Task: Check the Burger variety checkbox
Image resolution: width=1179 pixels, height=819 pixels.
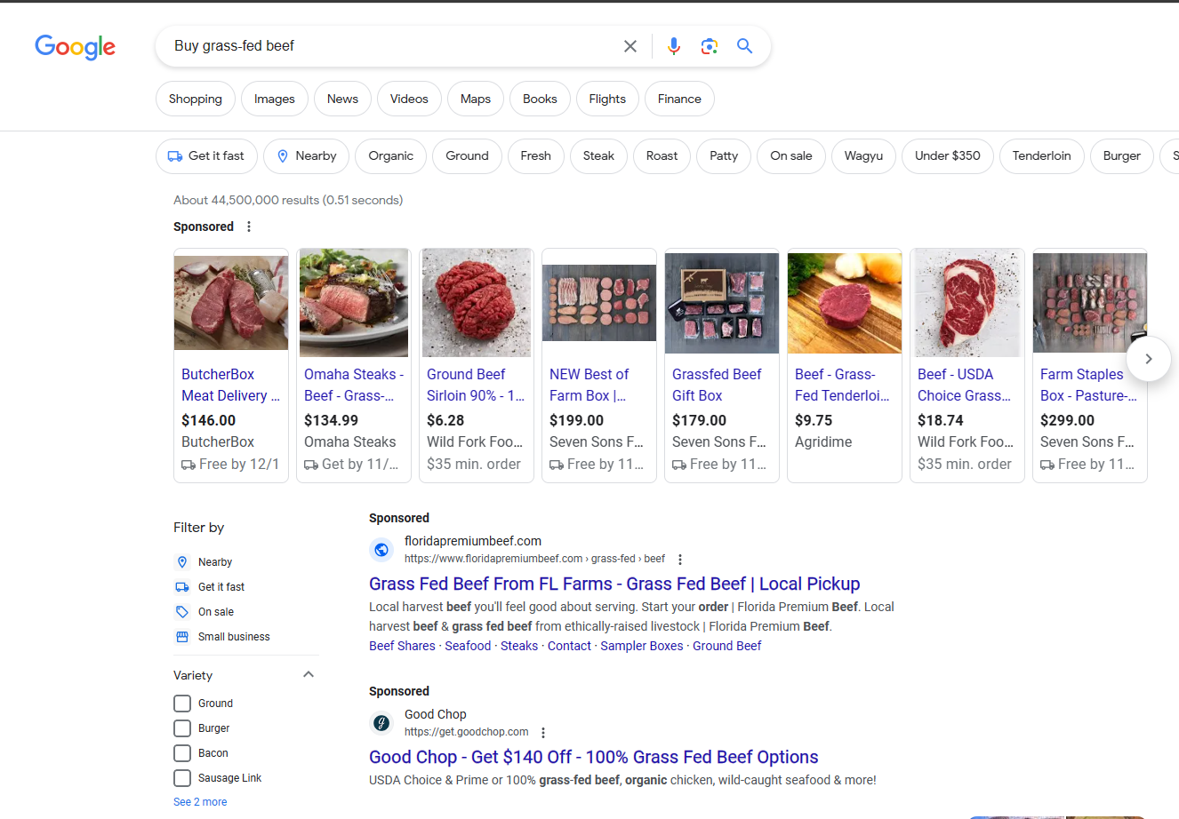Action: coord(182,728)
